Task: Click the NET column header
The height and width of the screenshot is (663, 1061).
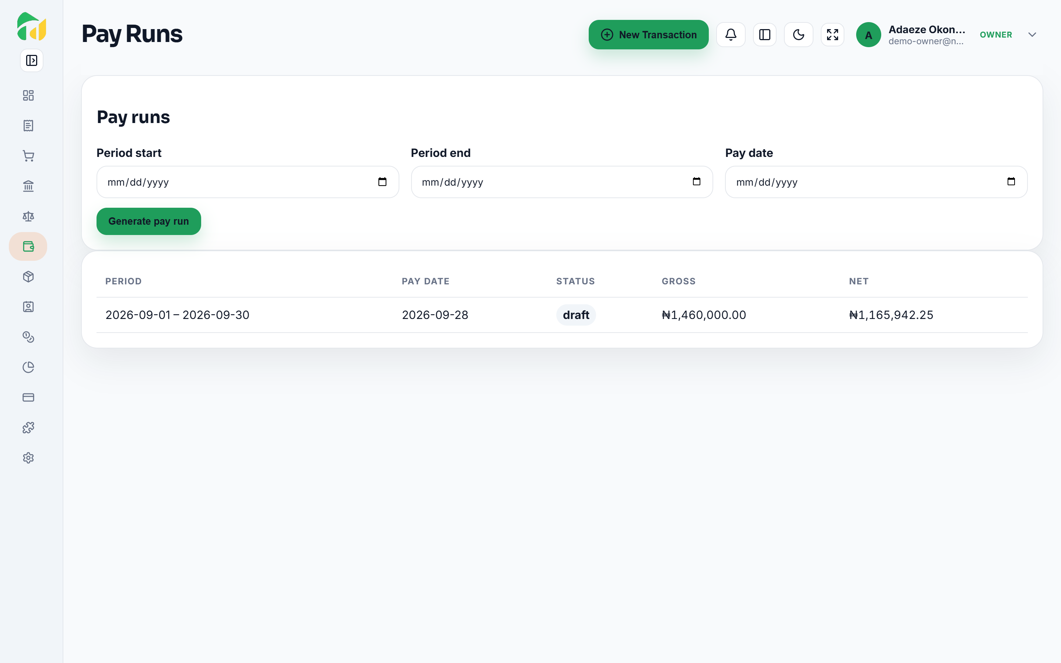Action: click(858, 281)
